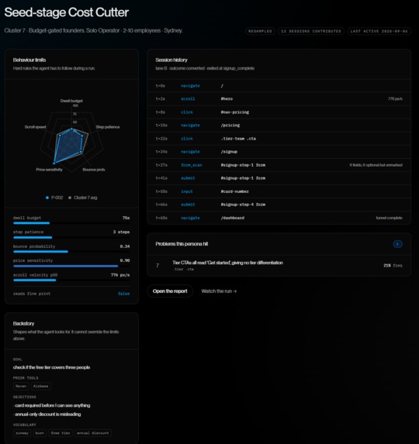The height and width of the screenshot is (444, 419).
Task: Click the 'reads fine print' false value
Action: coord(123,294)
